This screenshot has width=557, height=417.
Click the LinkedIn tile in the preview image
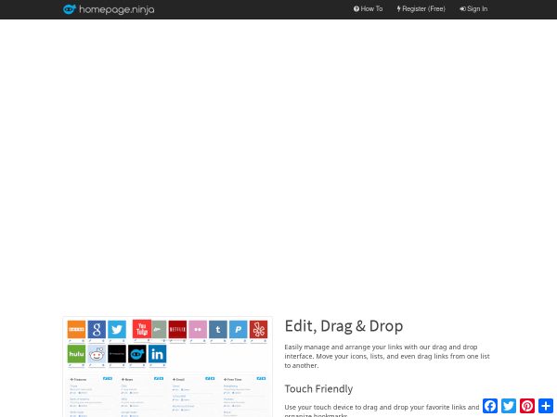tap(158, 354)
